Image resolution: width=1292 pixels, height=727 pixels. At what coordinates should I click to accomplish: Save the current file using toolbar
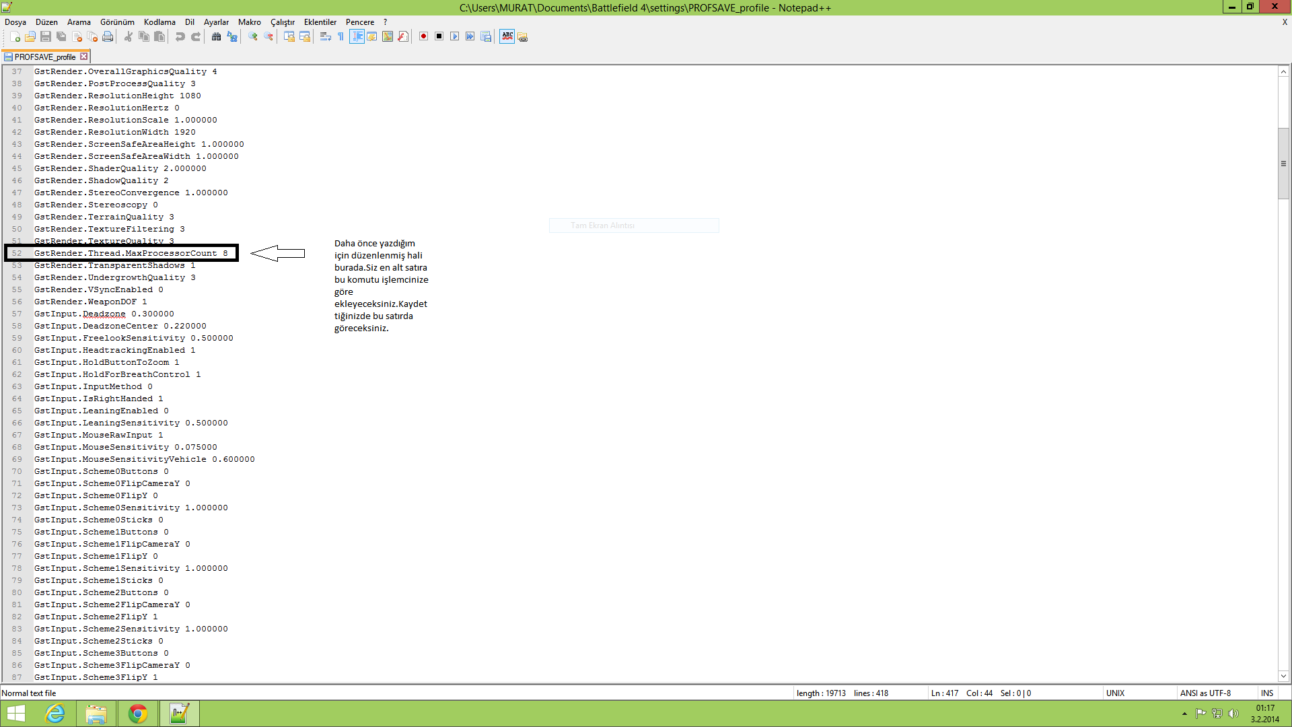tap(46, 36)
